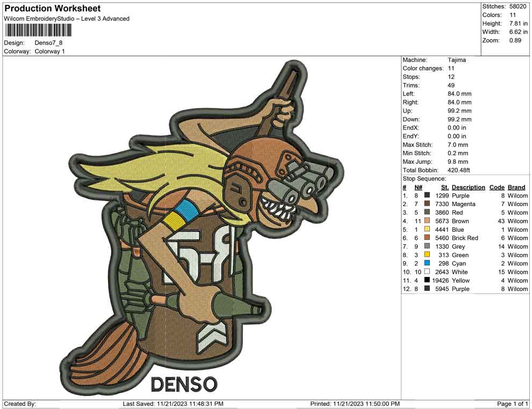Viewport: 532px width, 409px height.
Task: Click the Wilcom EmbroideryStudio subtitle text
Action: 67,19
